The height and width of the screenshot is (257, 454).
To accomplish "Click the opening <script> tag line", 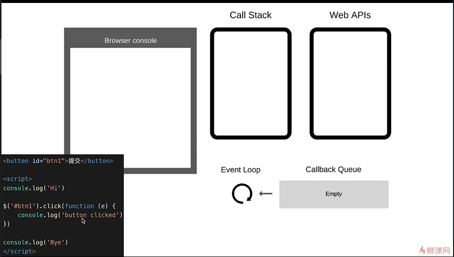I will [x=18, y=179].
